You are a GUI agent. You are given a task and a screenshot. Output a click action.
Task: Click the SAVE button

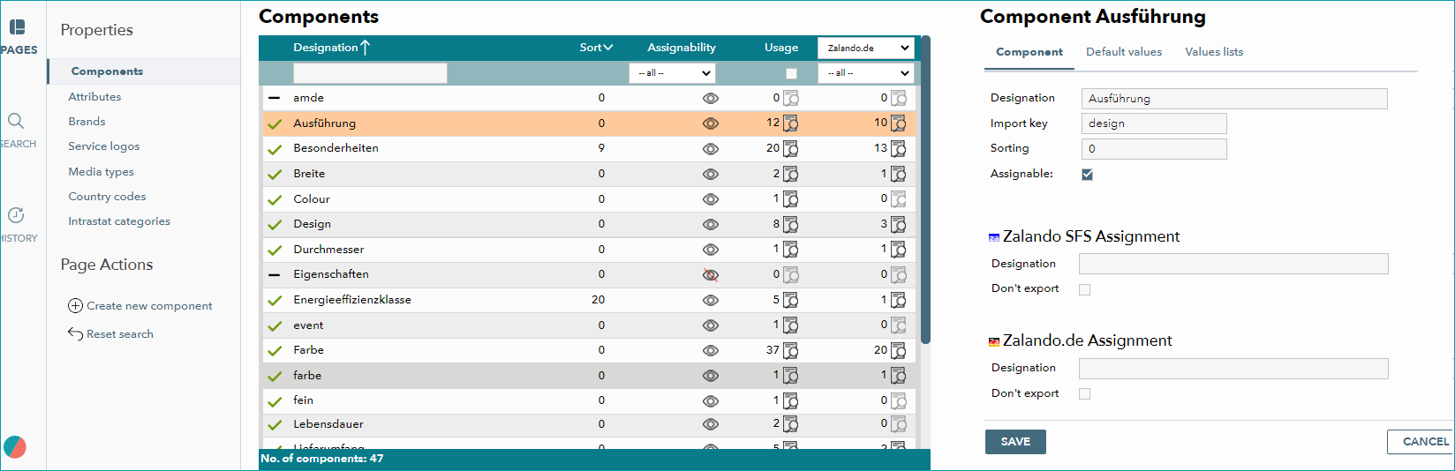tap(1015, 442)
